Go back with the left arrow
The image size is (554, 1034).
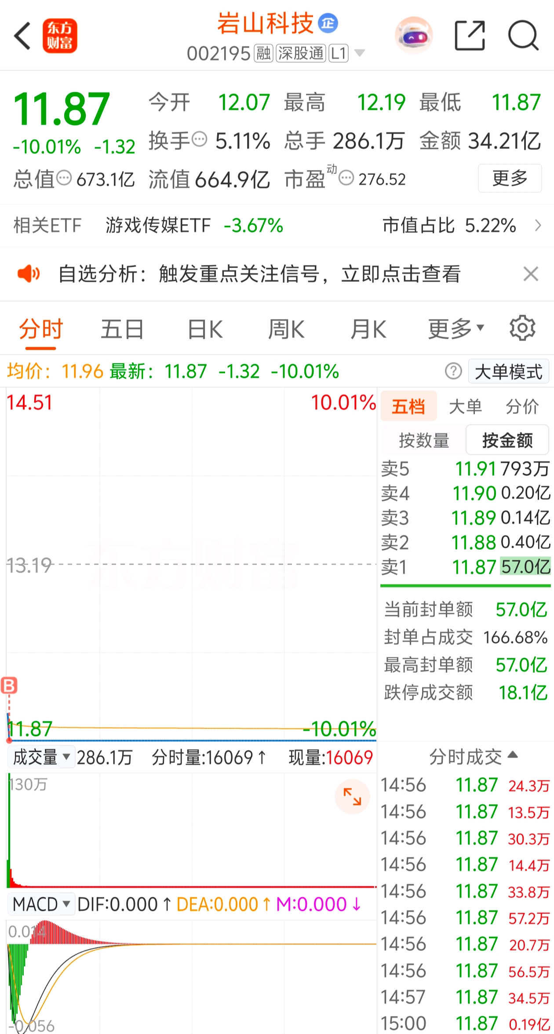click(x=22, y=36)
